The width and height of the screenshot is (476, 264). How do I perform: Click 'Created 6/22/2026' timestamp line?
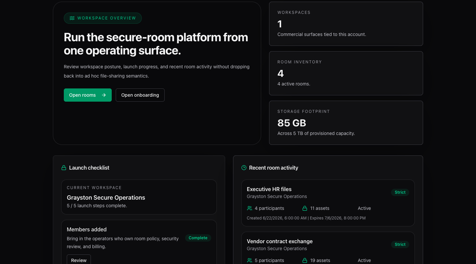click(306, 218)
